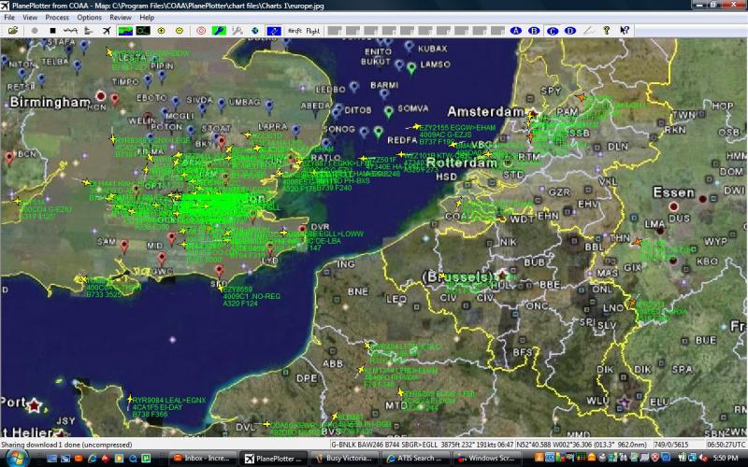Click the first gray saved chart slot
Image resolution: width=748 pixels, height=467 pixels.
335,31
